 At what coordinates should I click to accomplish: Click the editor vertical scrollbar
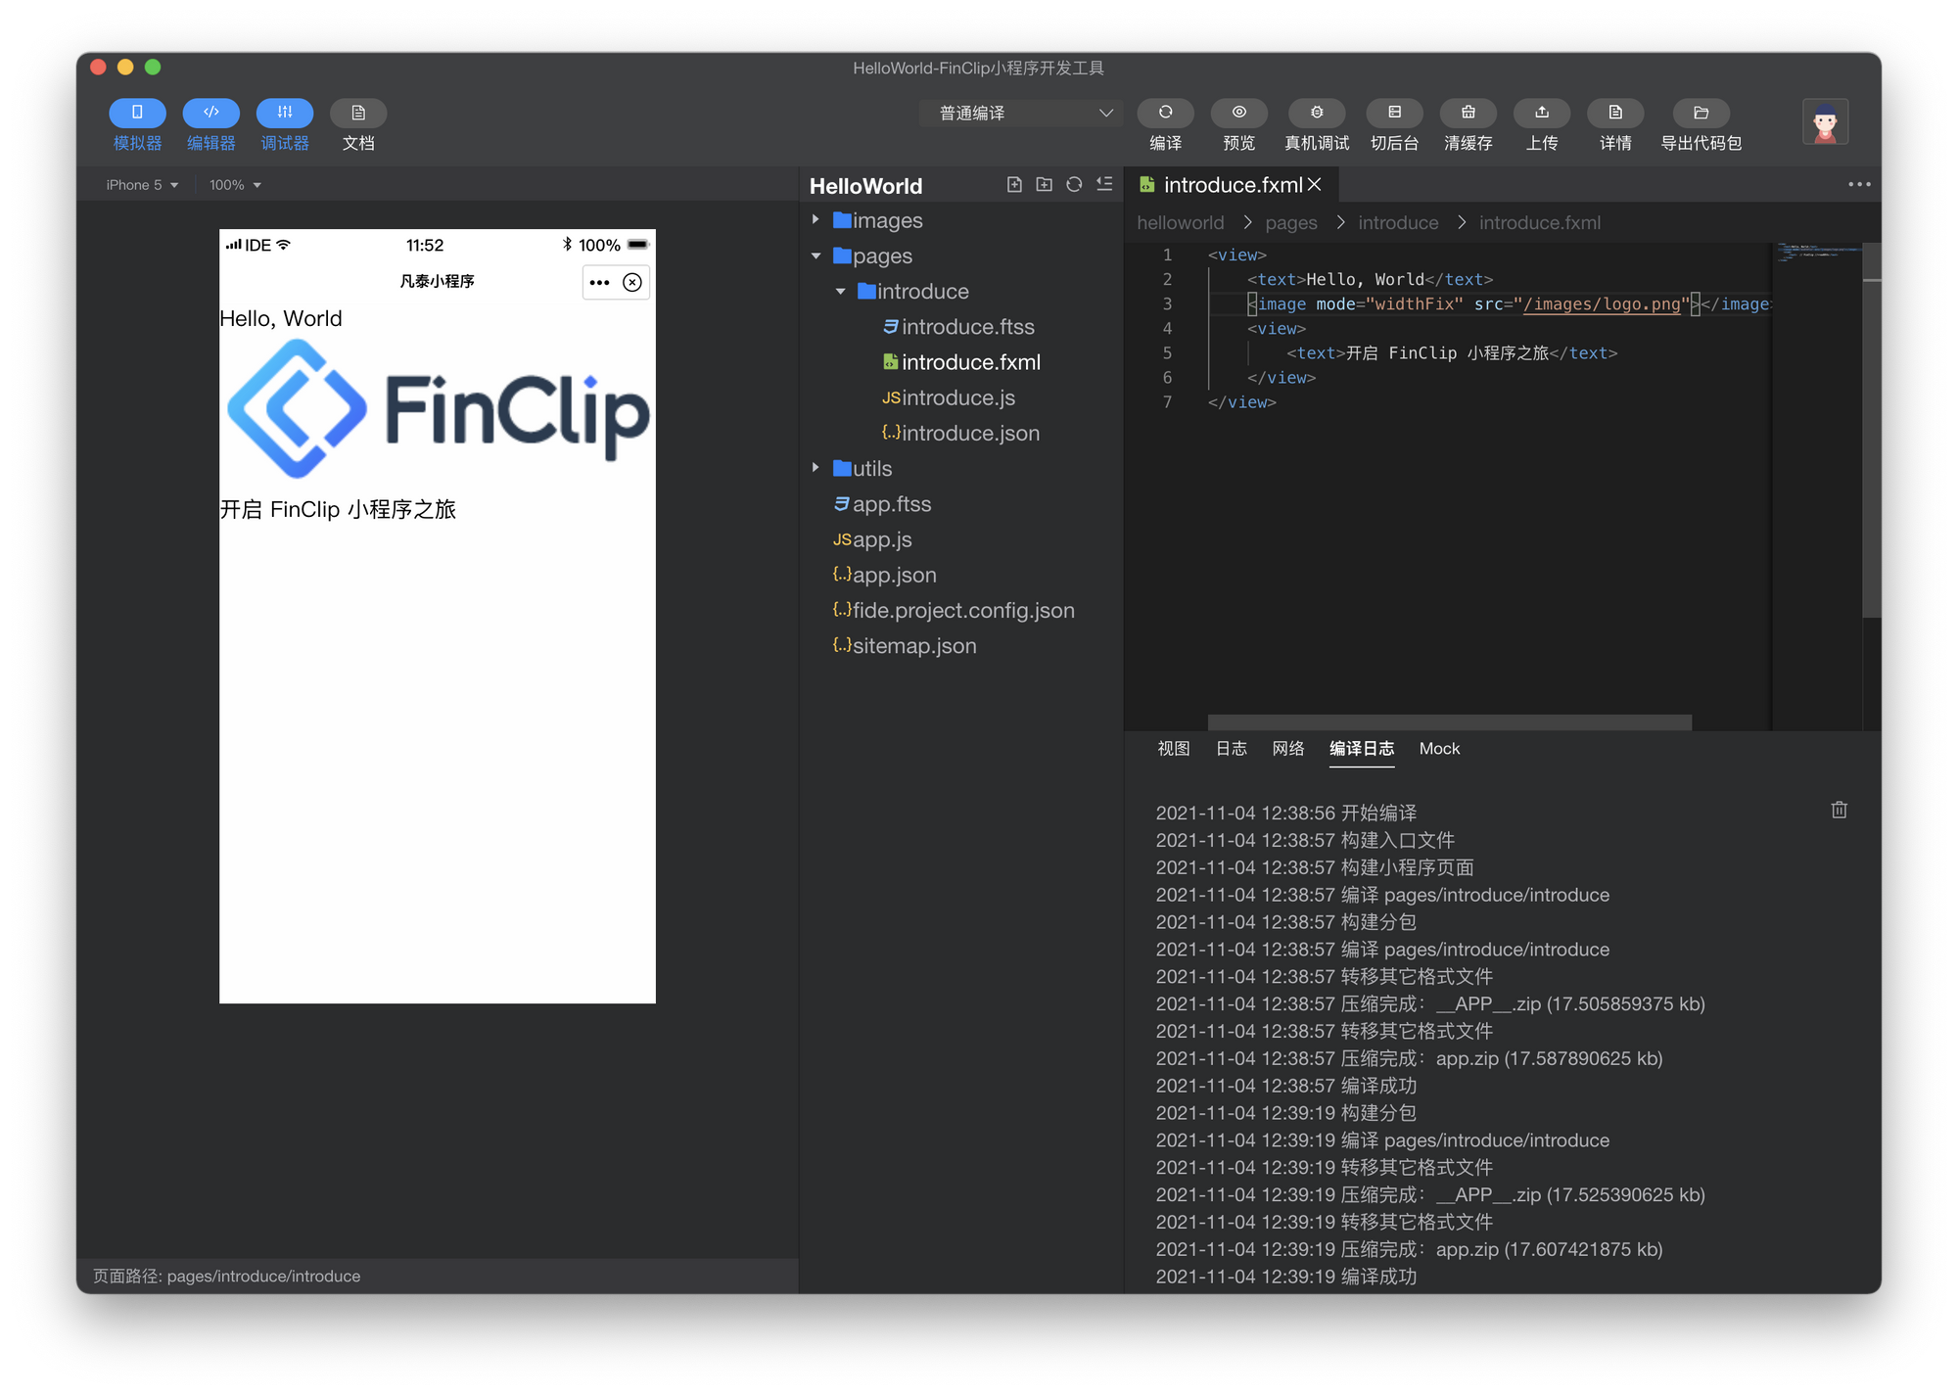[x=1871, y=431]
